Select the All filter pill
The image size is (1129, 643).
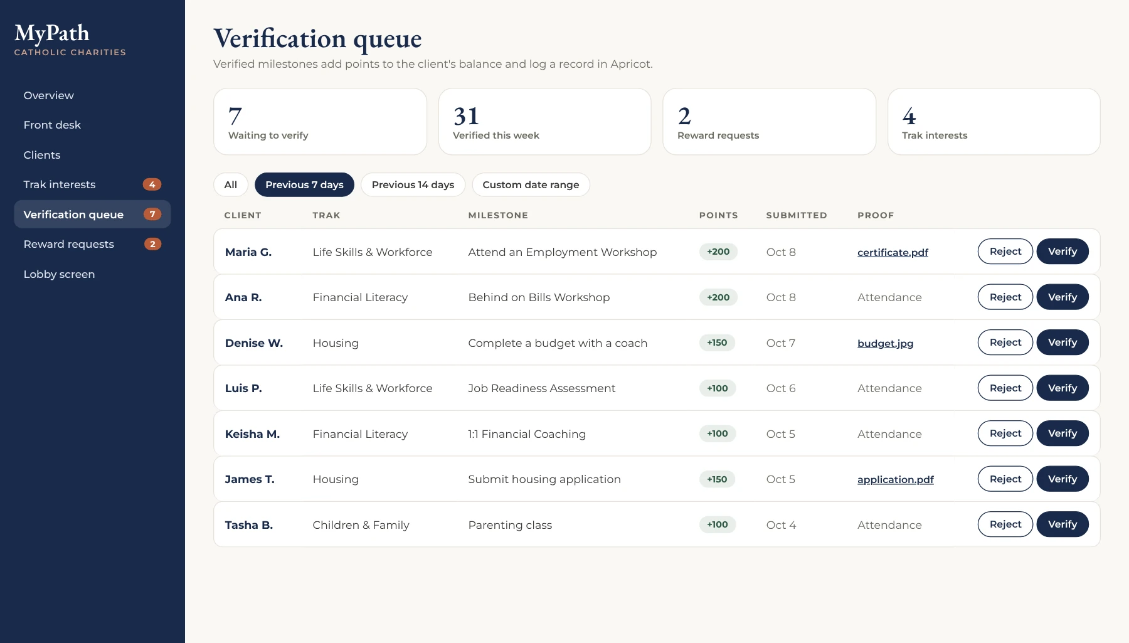(231, 184)
